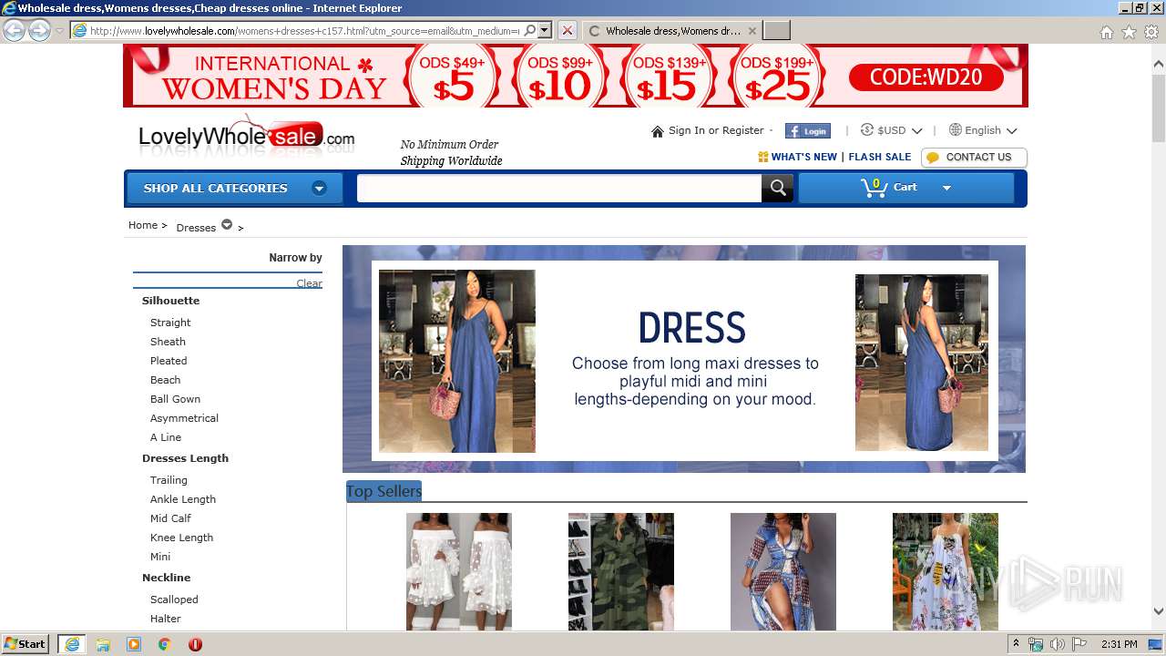Click the Action Center flag icon
Screen dimensions: 1166x656
1079,644
